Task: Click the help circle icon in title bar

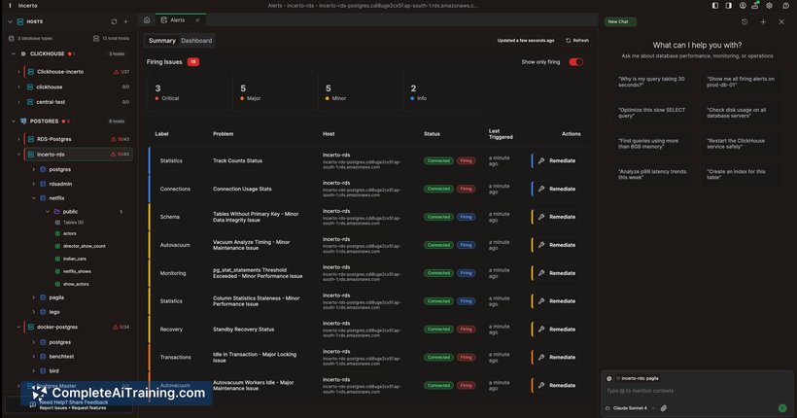Action: 743,6
